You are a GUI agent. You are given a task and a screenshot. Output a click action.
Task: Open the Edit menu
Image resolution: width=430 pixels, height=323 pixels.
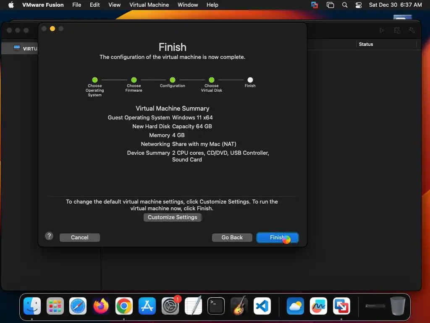(94, 5)
